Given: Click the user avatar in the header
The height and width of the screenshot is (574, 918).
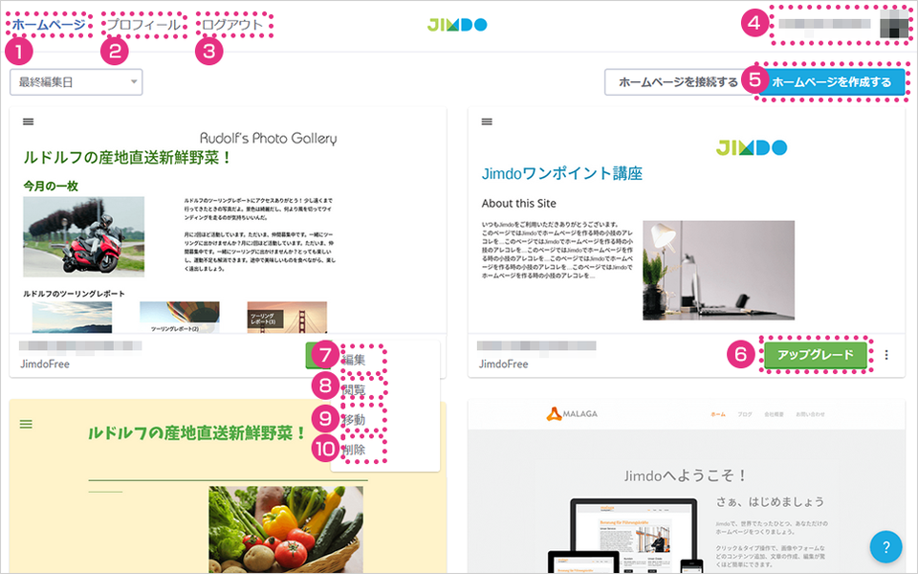Looking at the screenshot, I should (894, 23).
